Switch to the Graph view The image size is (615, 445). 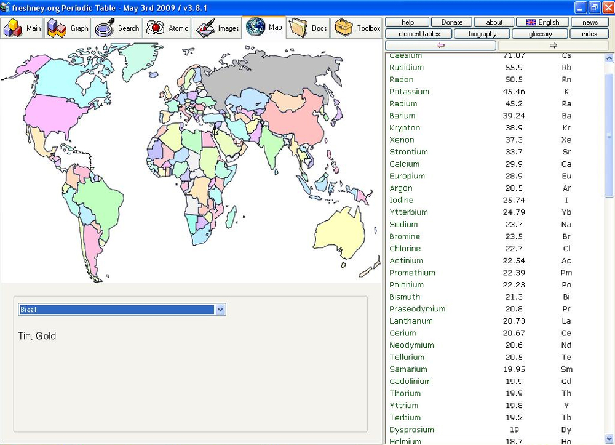pyautogui.click(x=68, y=28)
